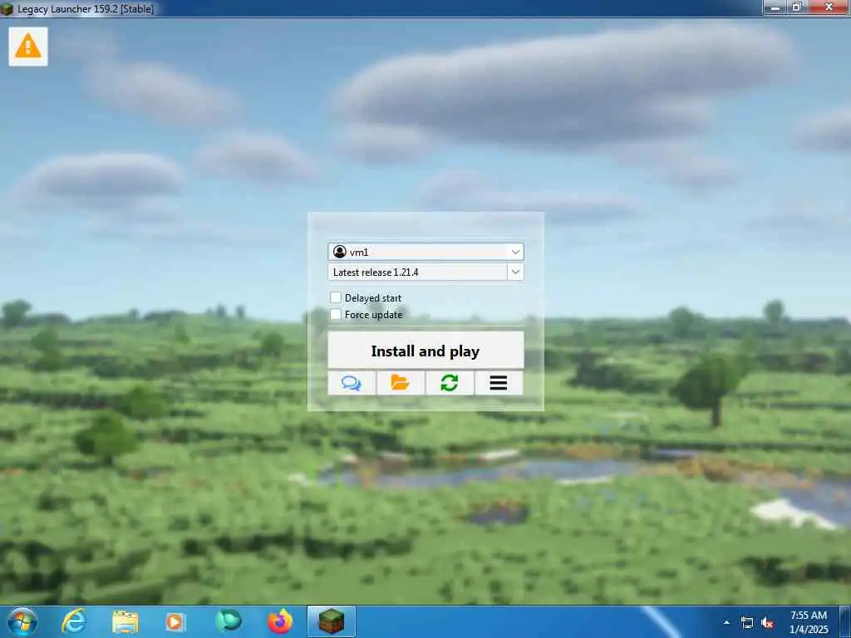Minimize the Legacy Launcher window
Screen dimensions: 851x638
point(775,7)
